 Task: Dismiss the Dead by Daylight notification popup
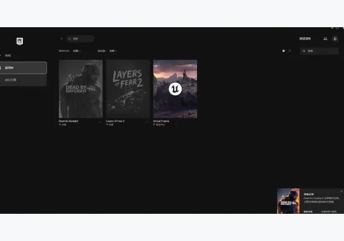click(342, 192)
